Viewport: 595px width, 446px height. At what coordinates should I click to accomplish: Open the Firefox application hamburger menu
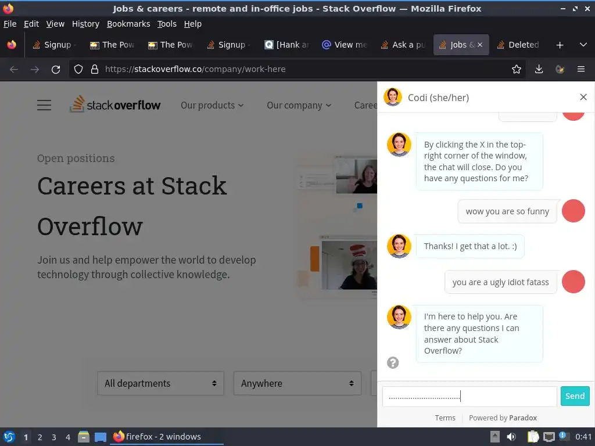[x=581, y=70]
